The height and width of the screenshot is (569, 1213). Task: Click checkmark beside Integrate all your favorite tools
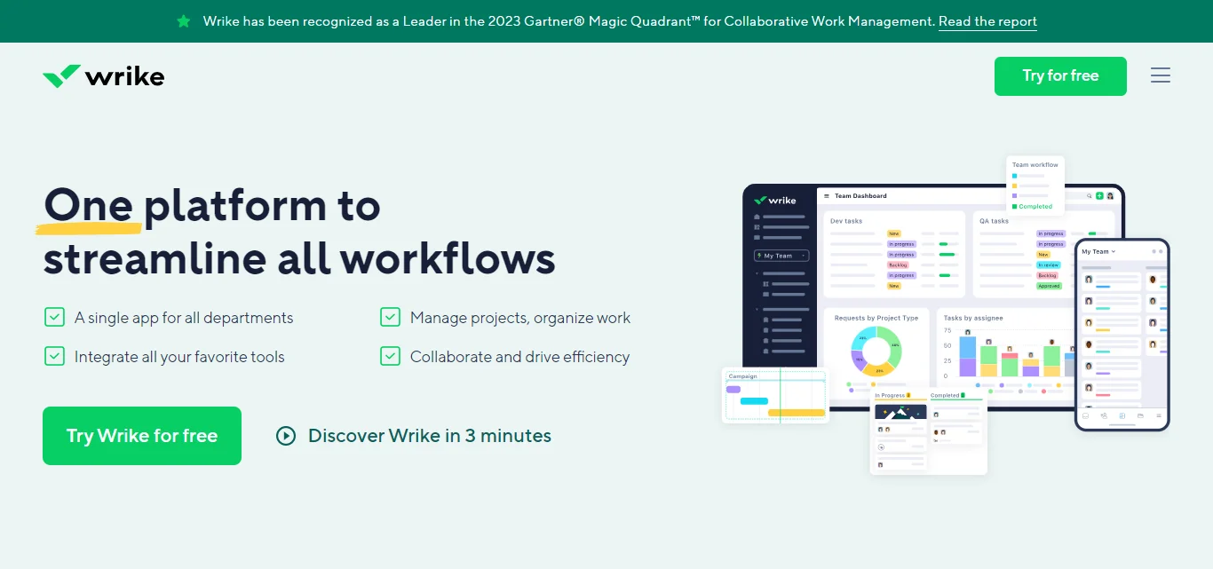point(54,356)
